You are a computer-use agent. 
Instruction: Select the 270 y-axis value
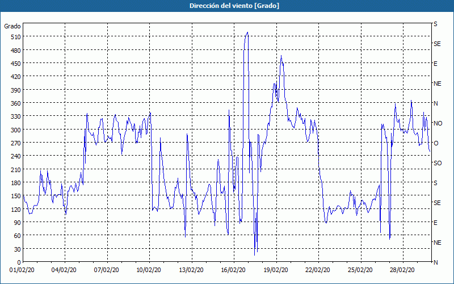point(15,143)
